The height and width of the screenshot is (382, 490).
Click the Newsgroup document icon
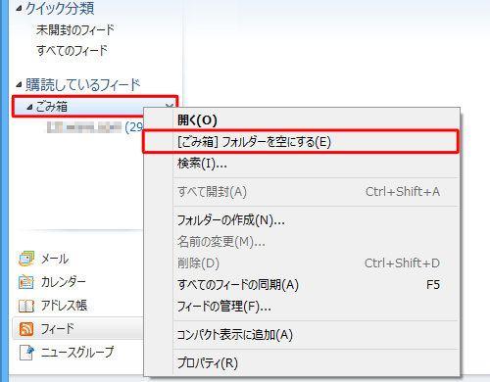point(26,353)
